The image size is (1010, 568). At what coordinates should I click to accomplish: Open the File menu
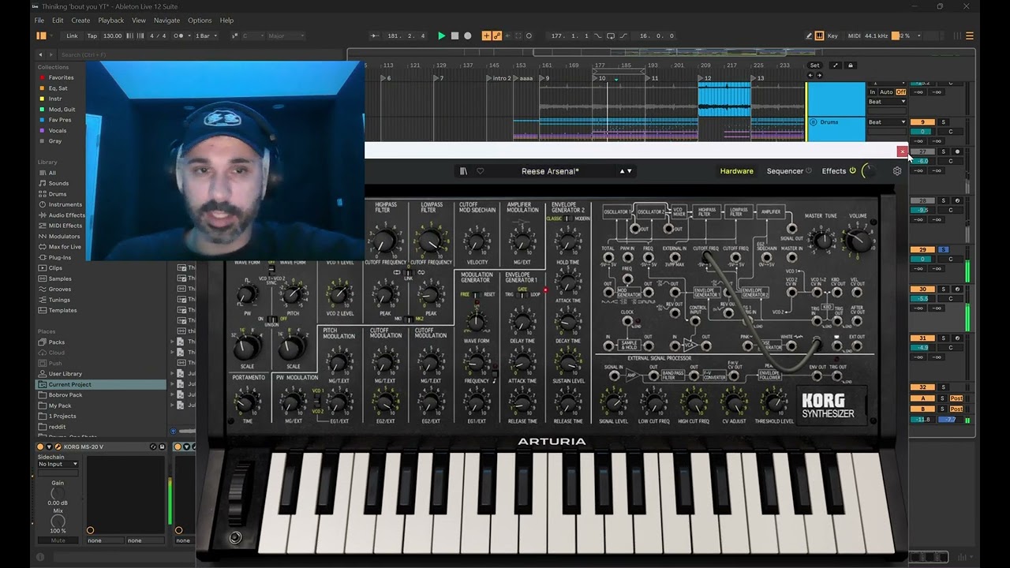(x=39, y=20)
